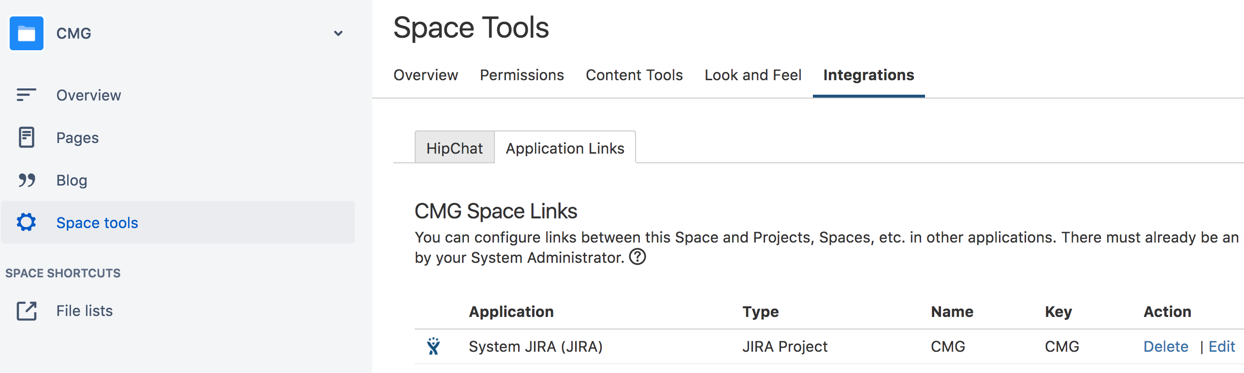
Task: Select Space tools in the sidebar
Action: tap(178, 222)
